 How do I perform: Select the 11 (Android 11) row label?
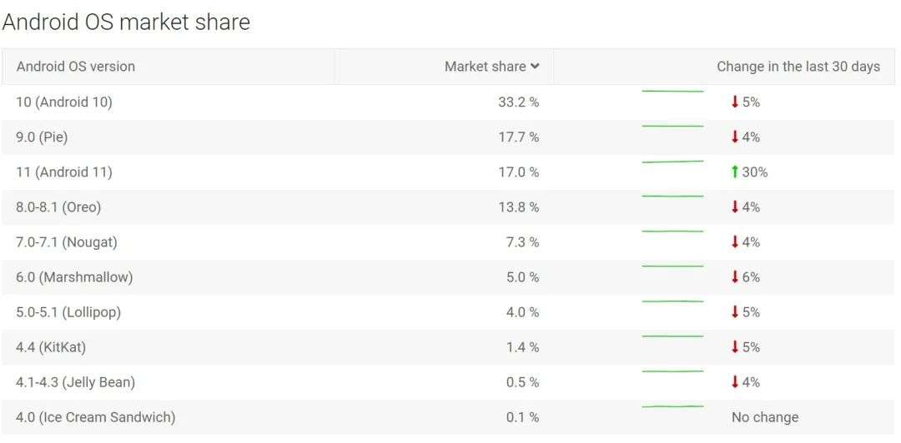pos(64,172)
